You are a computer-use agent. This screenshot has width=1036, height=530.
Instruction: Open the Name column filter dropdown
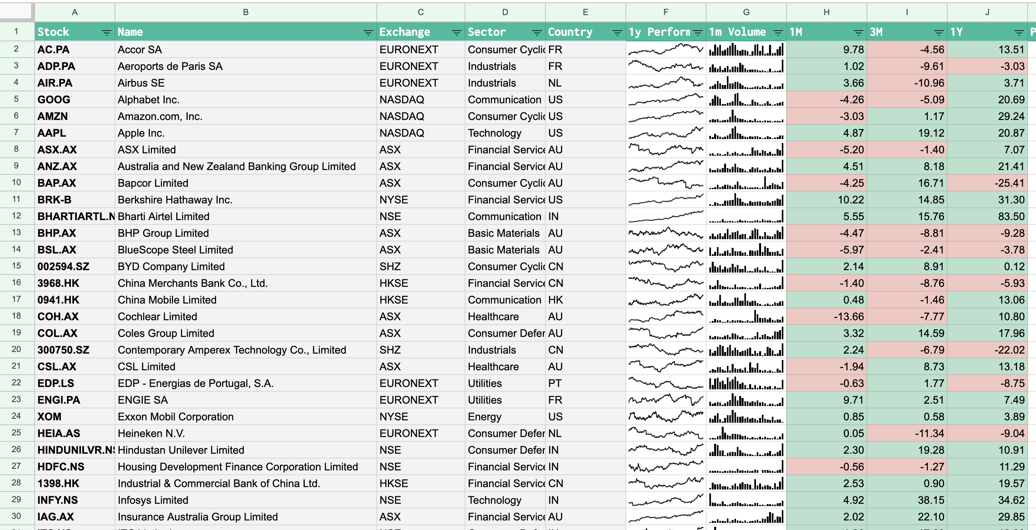coord(368,33)
